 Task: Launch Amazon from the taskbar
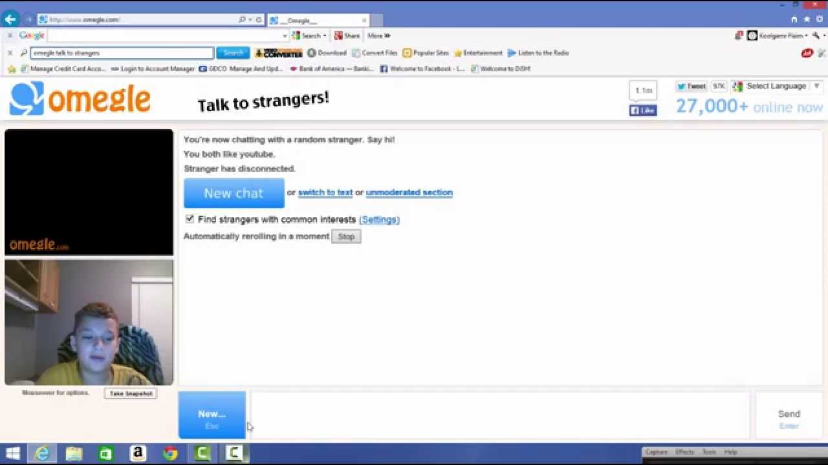(x=138, y=453)
